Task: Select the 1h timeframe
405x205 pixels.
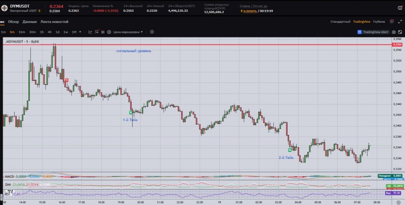Action: point(42,32)
